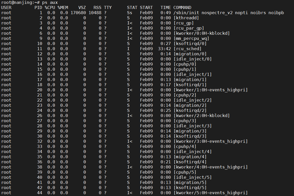294x196 pixels.
Task: Click the [idle_inject/3] process name
Action: 193,126
